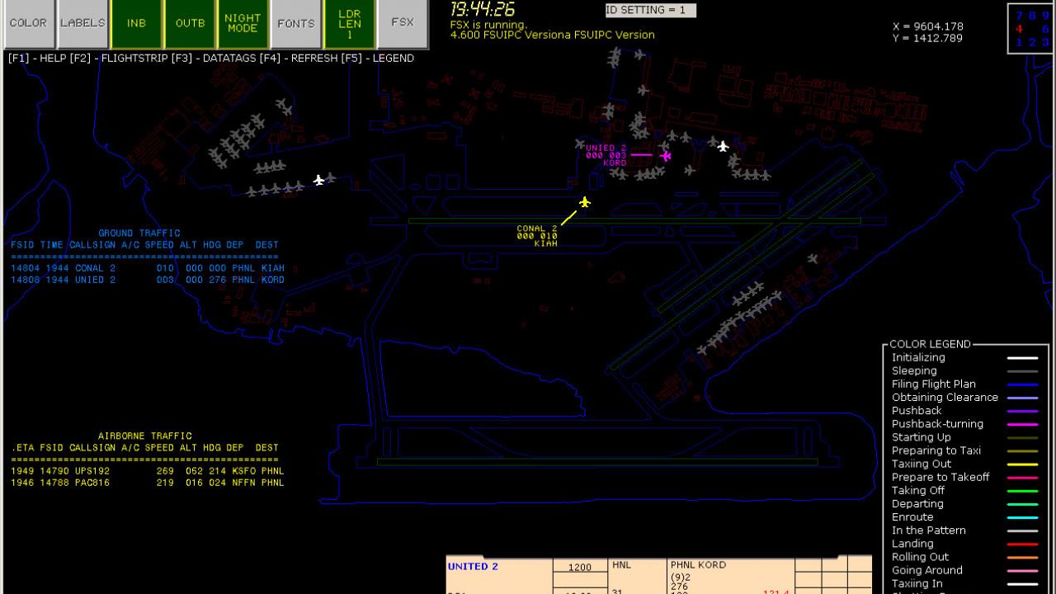
Task: Change the ID SETTING value
Action: tap(648, 10)
